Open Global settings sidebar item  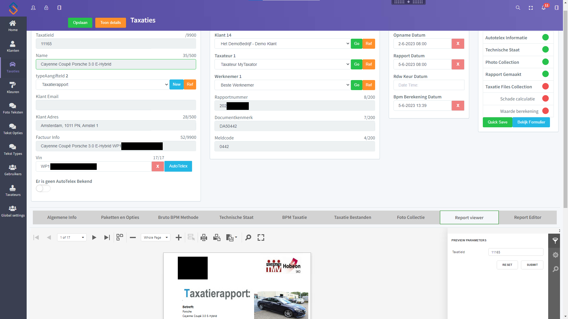13,211
